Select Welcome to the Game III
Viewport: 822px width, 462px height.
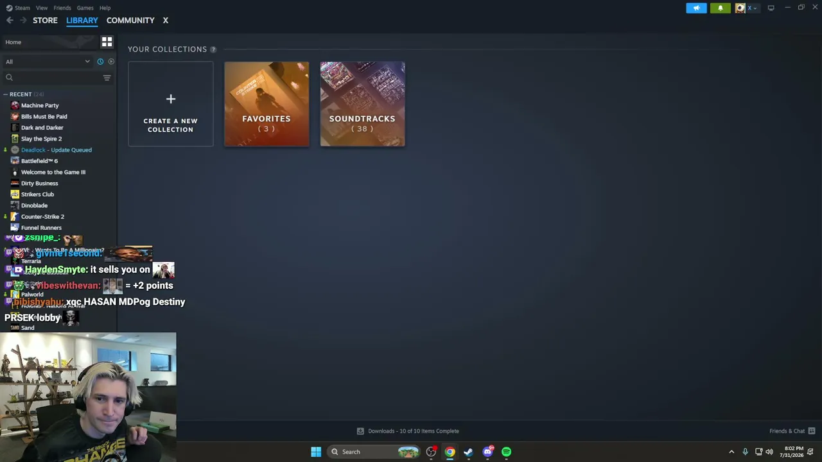tap(53, 172)
